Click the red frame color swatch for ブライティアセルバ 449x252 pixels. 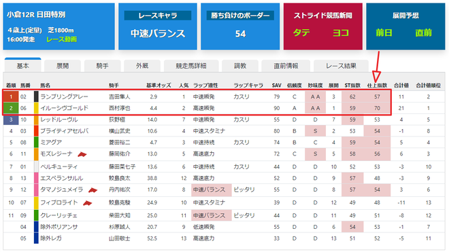(x=36, y=131)
